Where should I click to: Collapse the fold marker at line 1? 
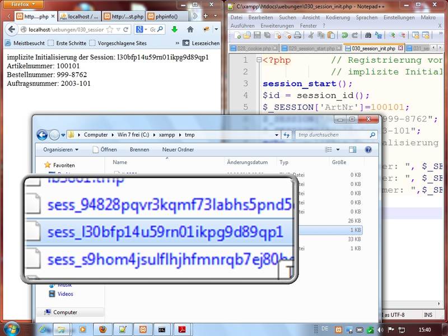(259, 60)
